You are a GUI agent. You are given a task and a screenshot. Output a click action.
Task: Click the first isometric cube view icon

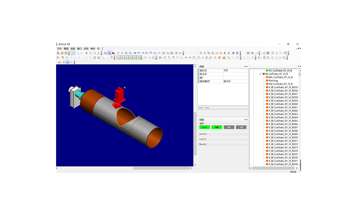[135, 53]
